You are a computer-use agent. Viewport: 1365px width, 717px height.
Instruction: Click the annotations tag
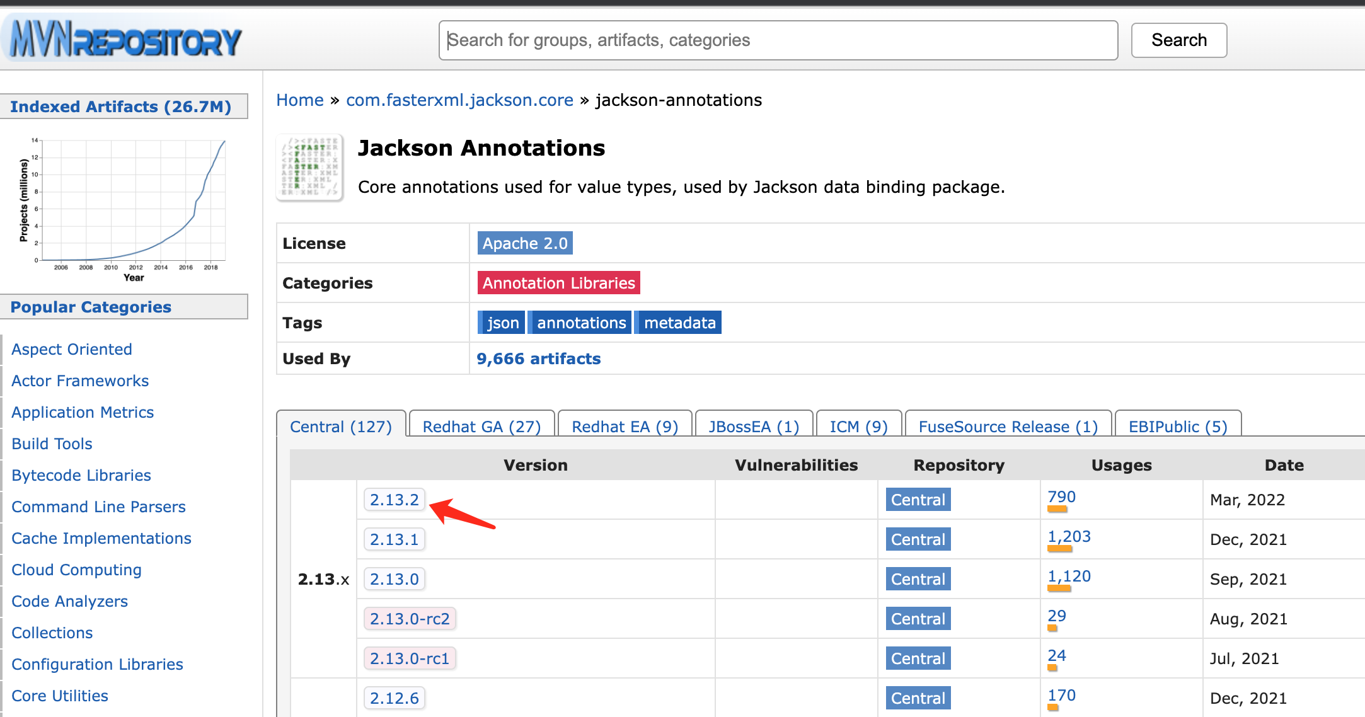tap(580, 323)
